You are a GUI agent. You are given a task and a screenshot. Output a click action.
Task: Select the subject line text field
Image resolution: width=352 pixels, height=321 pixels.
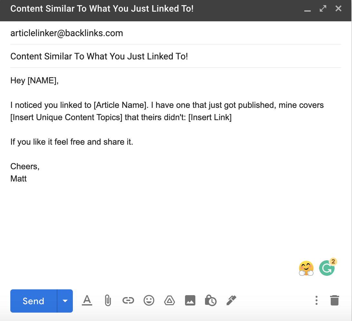(x=99, y=56)
